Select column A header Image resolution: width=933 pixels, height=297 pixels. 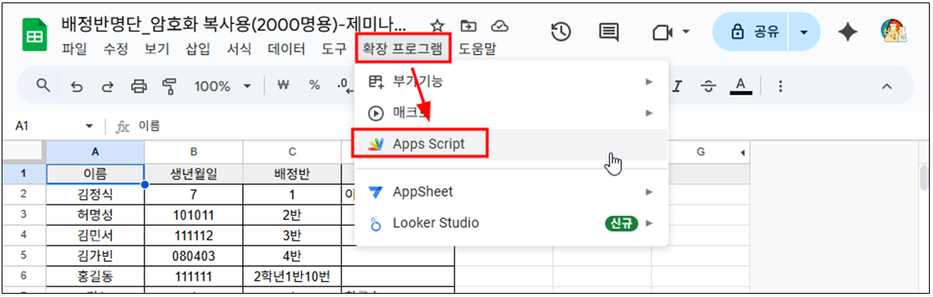click(95, 152)
